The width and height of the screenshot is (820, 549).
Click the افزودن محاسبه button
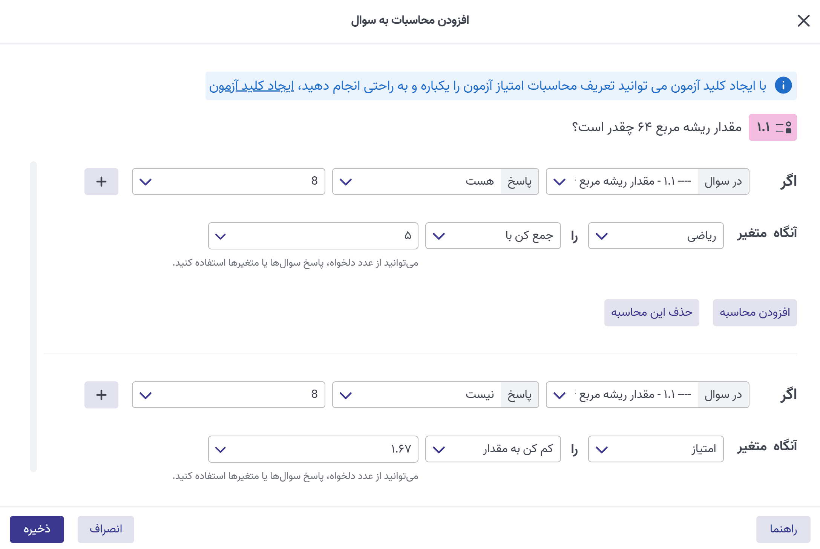(x=754, y=313)
